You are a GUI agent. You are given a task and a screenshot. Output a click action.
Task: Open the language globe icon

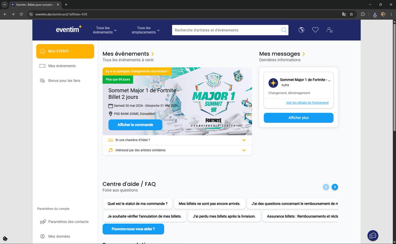tap(301, 30)
